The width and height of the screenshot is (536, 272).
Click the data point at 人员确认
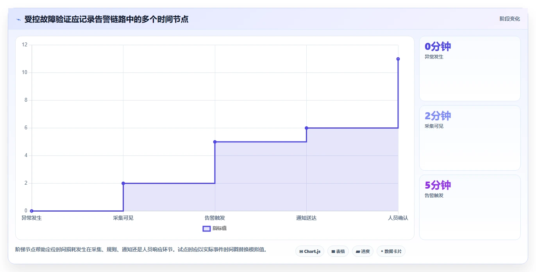coord(398,59)
